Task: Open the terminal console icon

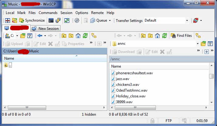Action: point(51,20)
